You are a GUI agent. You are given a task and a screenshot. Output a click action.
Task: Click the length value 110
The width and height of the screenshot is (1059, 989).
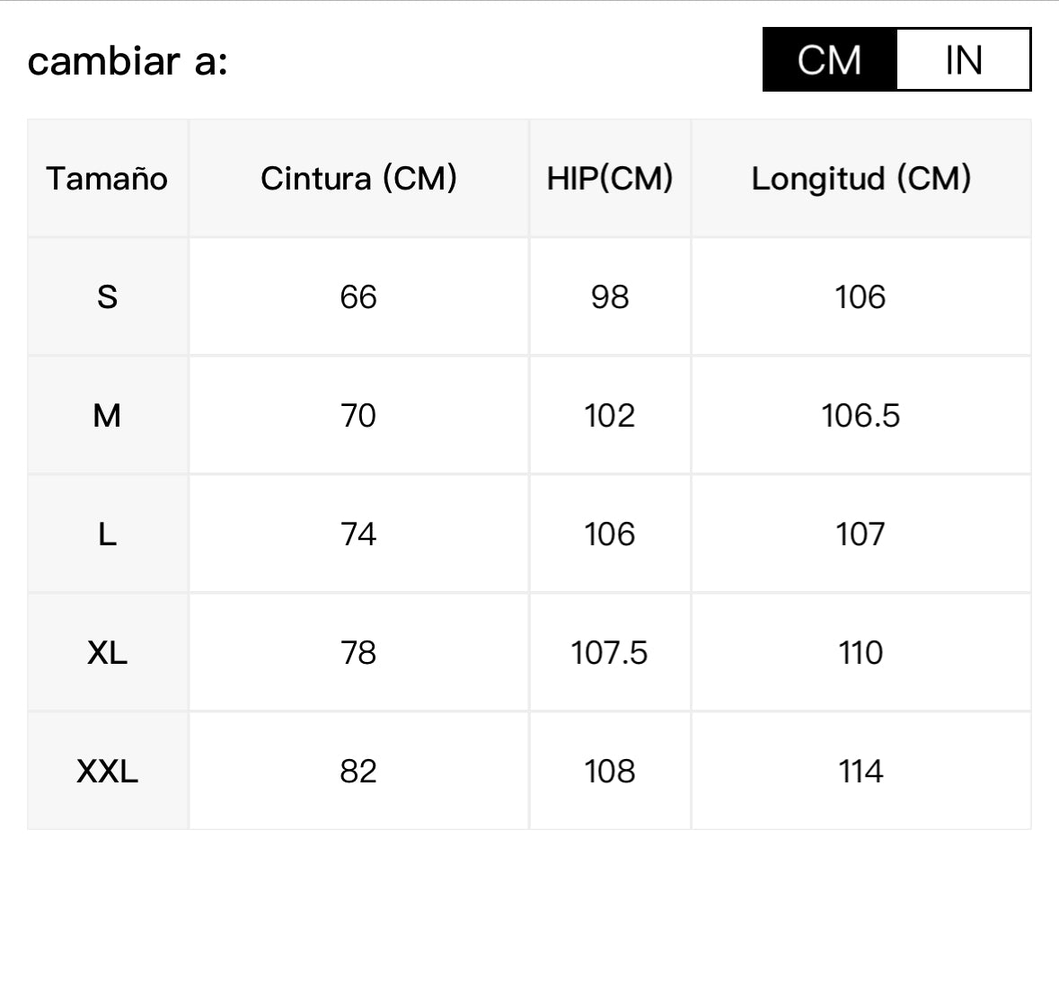[x=860, y=653]
